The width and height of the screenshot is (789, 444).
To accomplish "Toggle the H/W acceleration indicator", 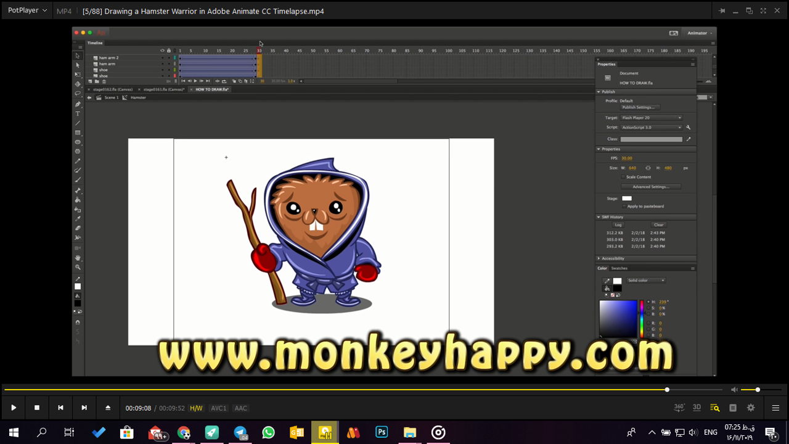I will tap(196, 408).
